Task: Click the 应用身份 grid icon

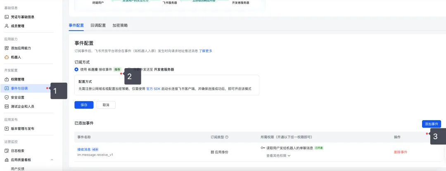Action: tap(212, 152)
